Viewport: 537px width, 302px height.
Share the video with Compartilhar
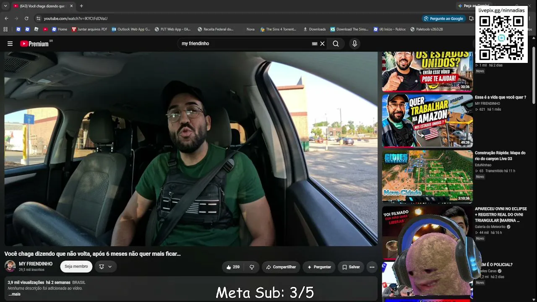pos(281,267)
